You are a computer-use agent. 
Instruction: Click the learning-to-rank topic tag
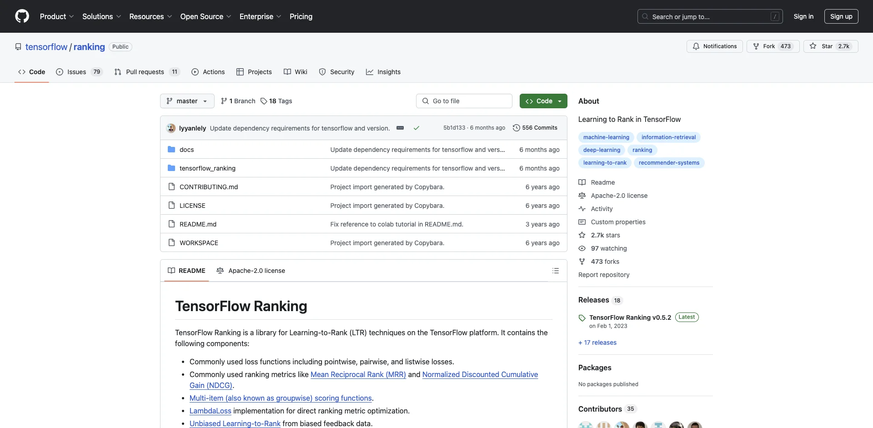pos(605,163)
